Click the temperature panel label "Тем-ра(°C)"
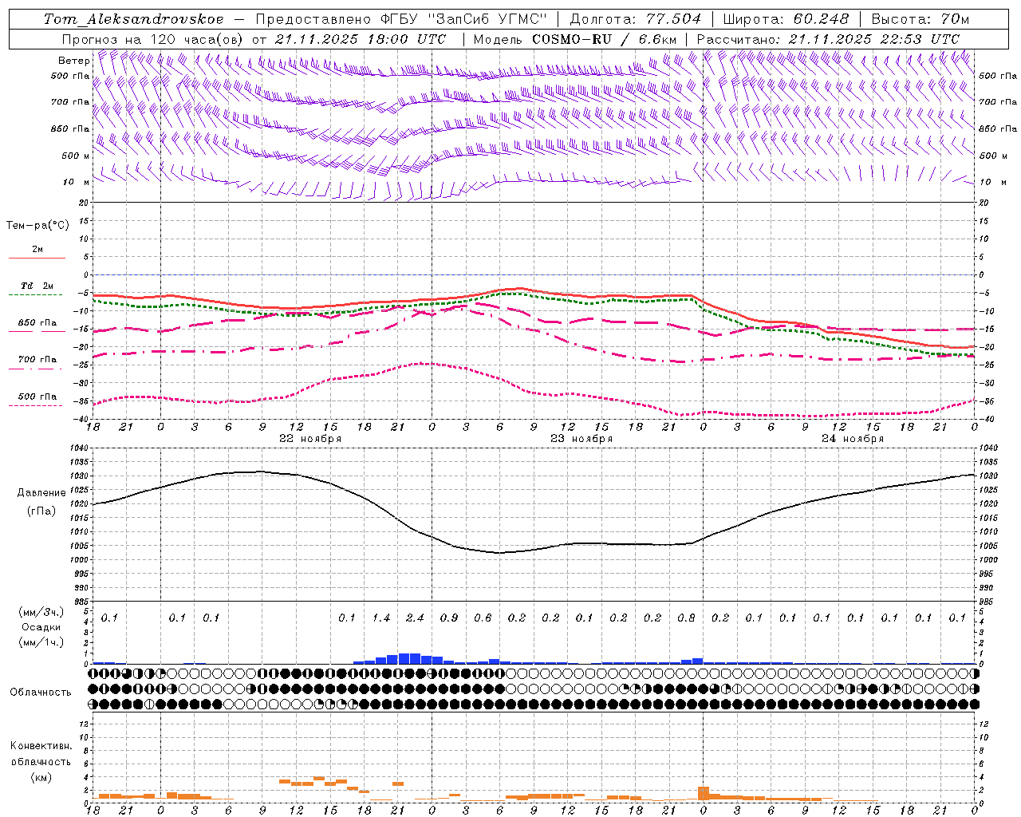 click(37, 226)
